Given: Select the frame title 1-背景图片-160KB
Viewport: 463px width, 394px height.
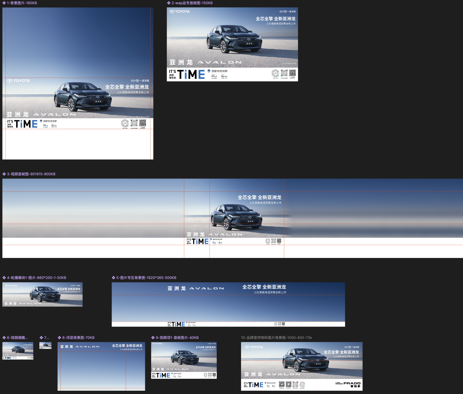Looking at the screenshot, I should pyautogui.click(x=22, y=3).
